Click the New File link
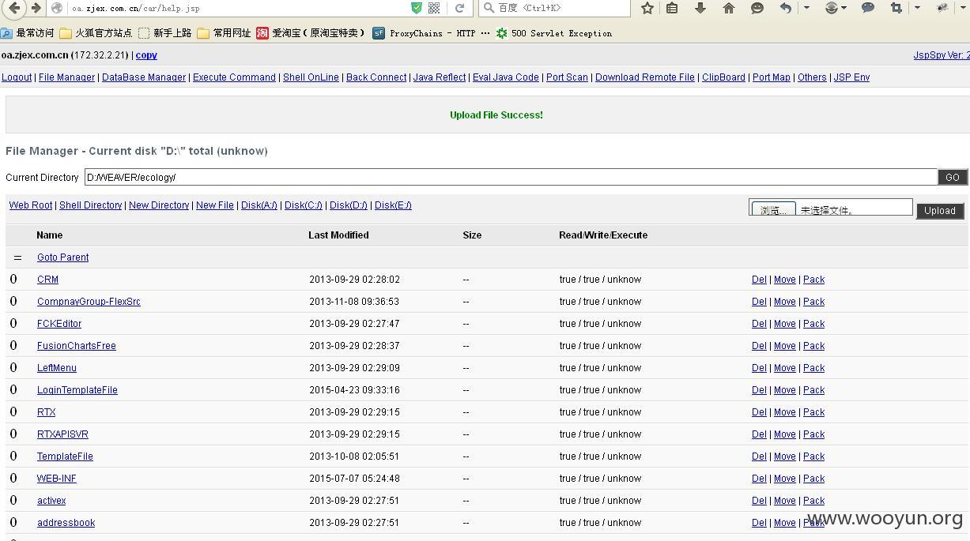Image resolution: width=970 pixels, height=541 pixels. click(215, 205)
